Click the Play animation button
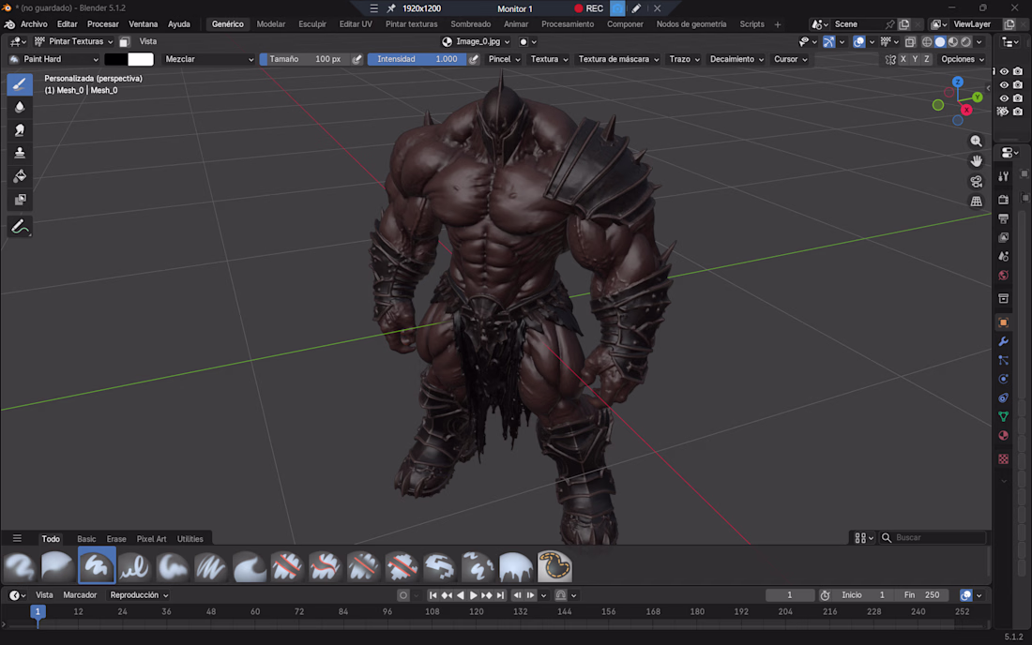Viewport: 1032px width, 645px height. click(473, 595)
